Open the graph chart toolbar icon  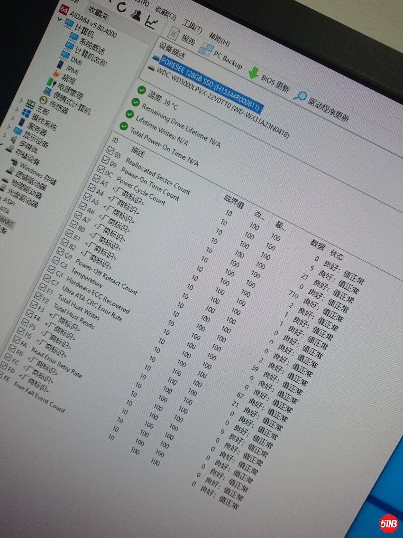point(151,23)
